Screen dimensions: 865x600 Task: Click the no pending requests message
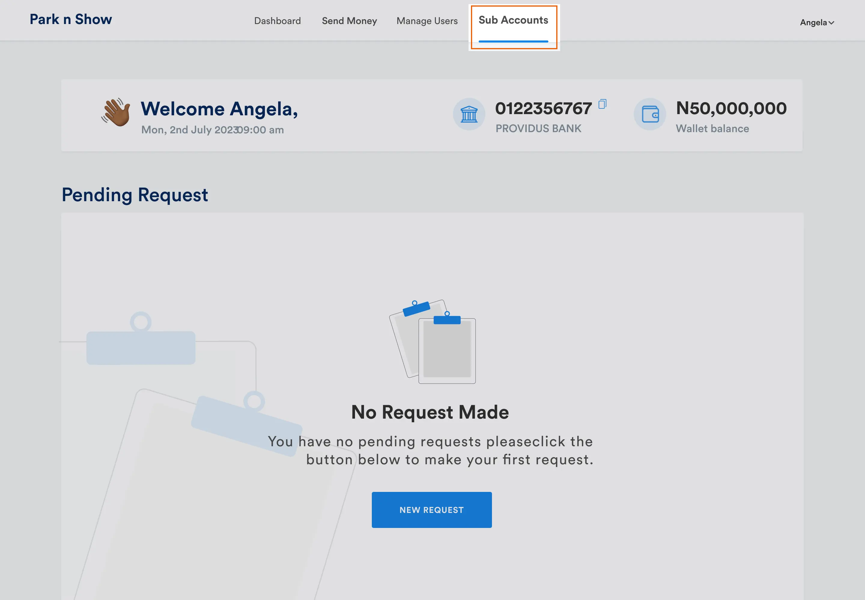click(x=431, y=450)
